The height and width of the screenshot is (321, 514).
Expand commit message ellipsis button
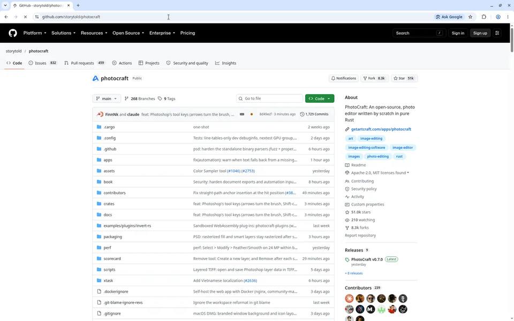click(x=242, y=114)
